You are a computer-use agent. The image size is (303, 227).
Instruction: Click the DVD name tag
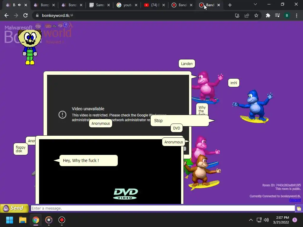coord(176,128)
